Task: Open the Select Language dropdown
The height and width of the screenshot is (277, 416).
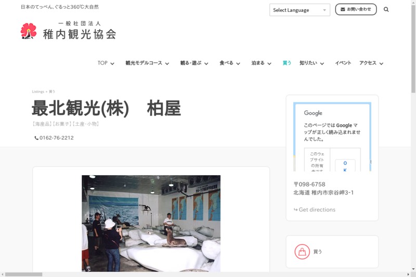Action: coord(299,10)
